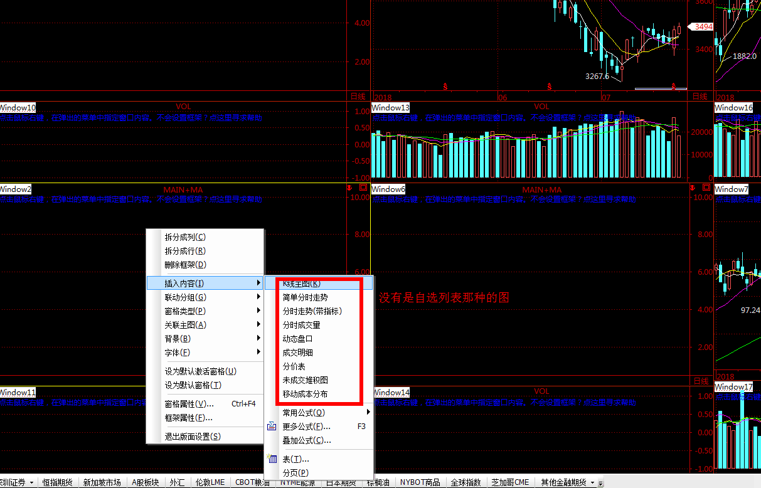761x488 pixels.
Task: Expand the 字体 submenu
Action: 258,353
